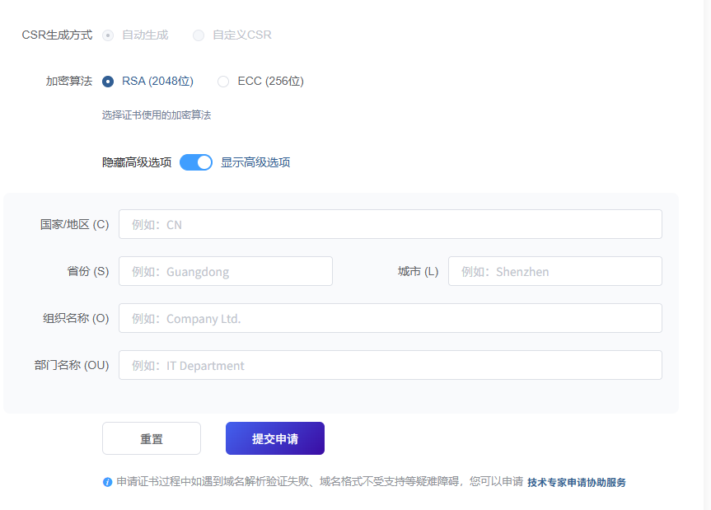Click the 选择证书使用的加密算法 hint text
711x510 pixels.
click(x=157, y=115)
